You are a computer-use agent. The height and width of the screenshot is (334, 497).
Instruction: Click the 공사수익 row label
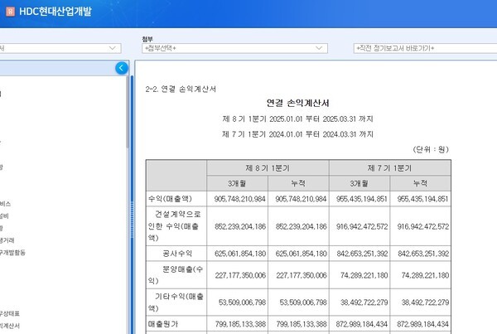pyautogui.click(x=177, y=254)
